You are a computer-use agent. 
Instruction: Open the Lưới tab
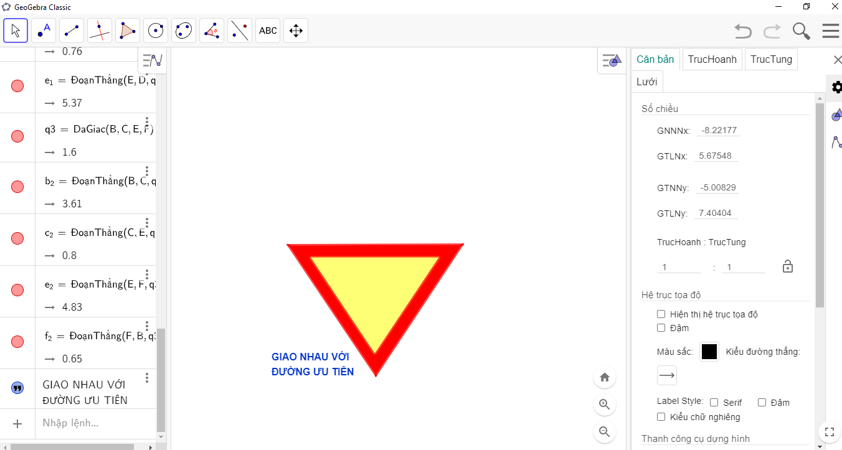646,82
